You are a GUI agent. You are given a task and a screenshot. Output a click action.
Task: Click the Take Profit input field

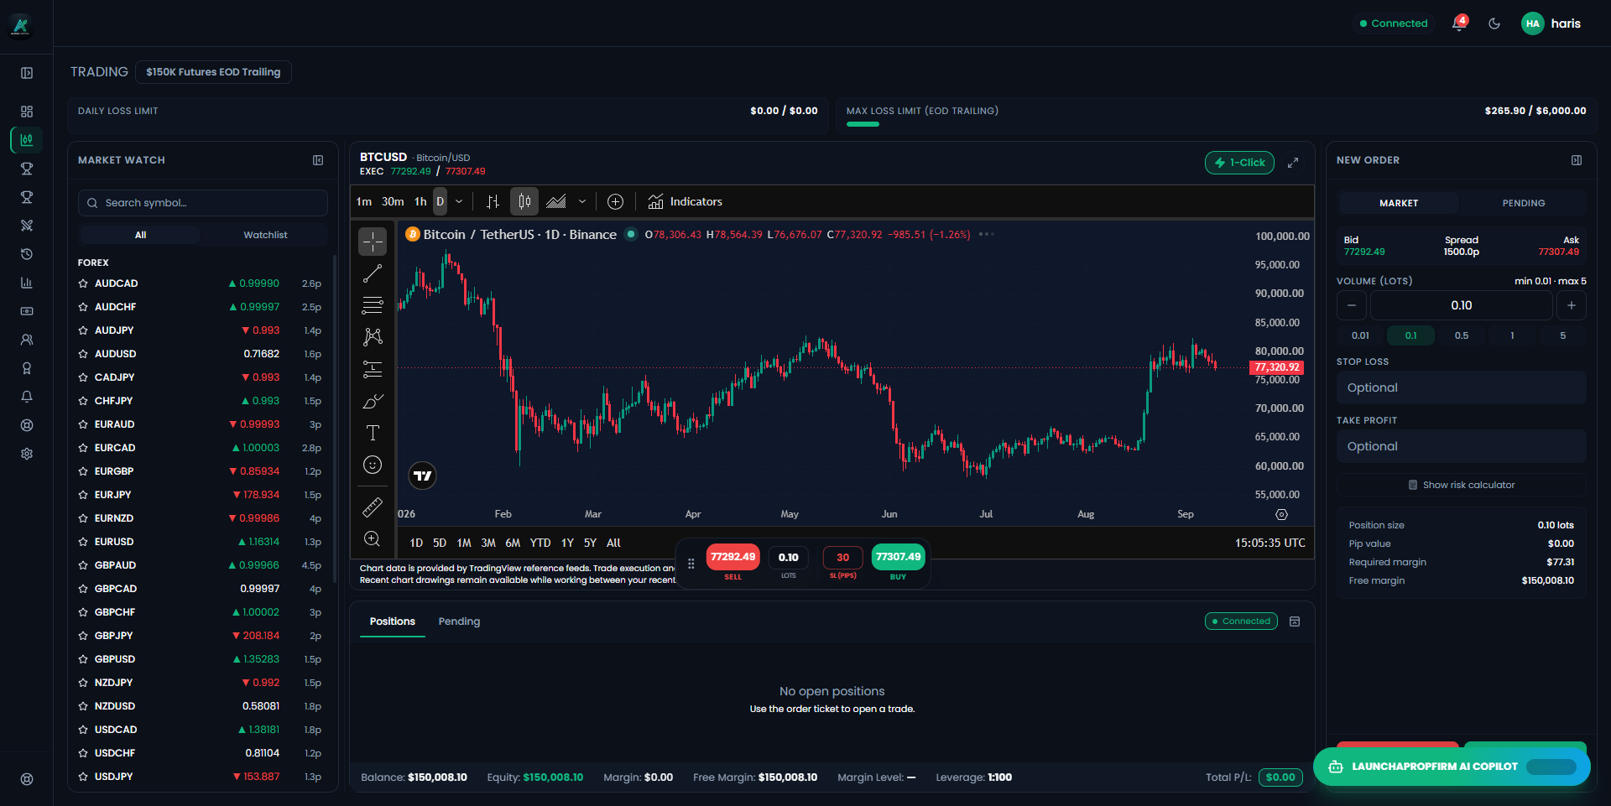pos(1462,446)
